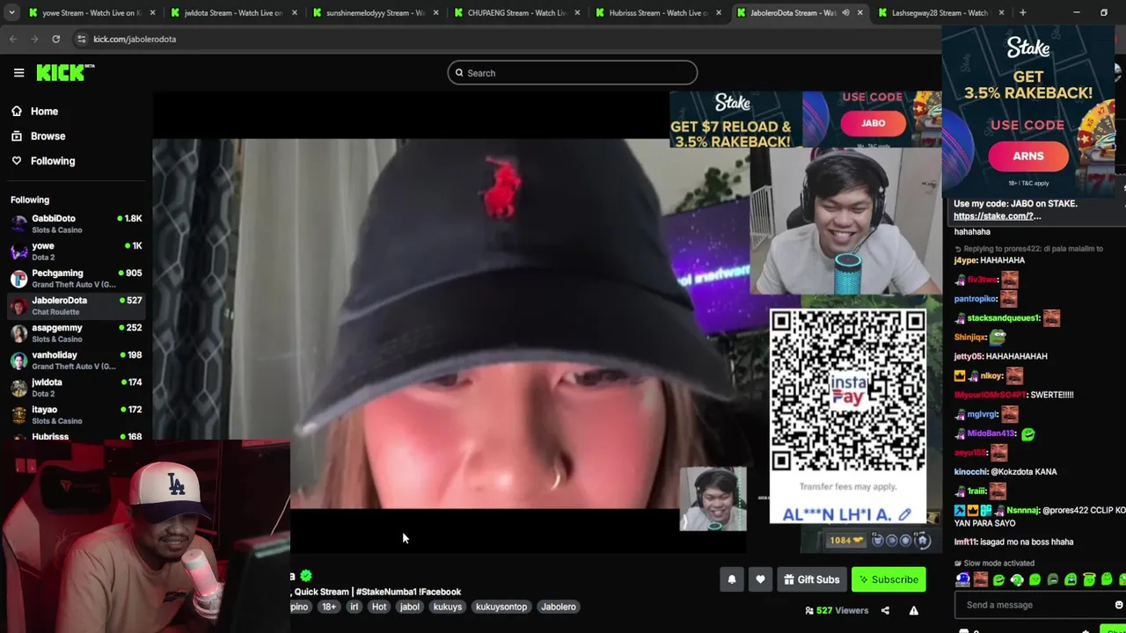The image size is (1126, 633).
Task: Open the stake.com link in pinned message
Action: pos(997,216)
